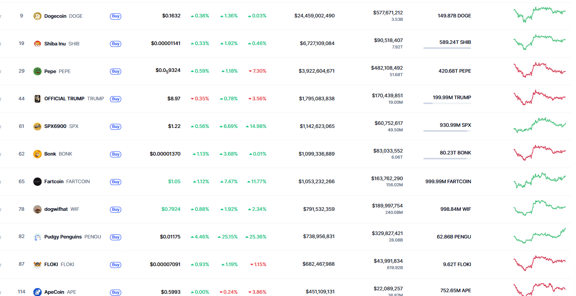Image resolution: width=576 pixels, height=296 pixels.
Task: Click the Fartcoin logo
Action: click(x=37, y=182)
